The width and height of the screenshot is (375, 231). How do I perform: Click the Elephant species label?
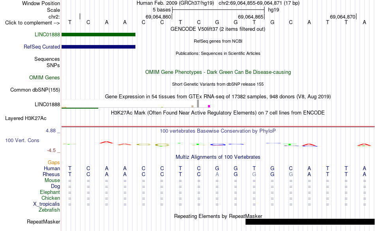[x=50, y=192]
